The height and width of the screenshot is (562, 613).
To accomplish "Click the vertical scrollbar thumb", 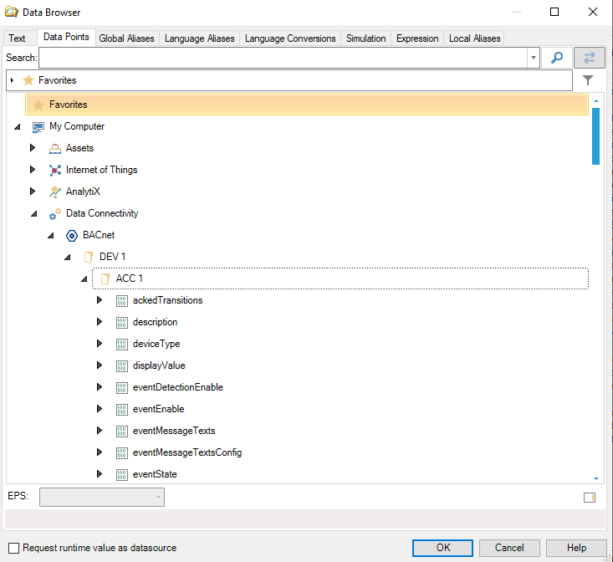I will [595, 135].
